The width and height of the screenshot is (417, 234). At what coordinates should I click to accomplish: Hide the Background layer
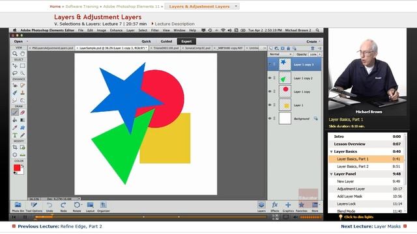coord(270,118)
